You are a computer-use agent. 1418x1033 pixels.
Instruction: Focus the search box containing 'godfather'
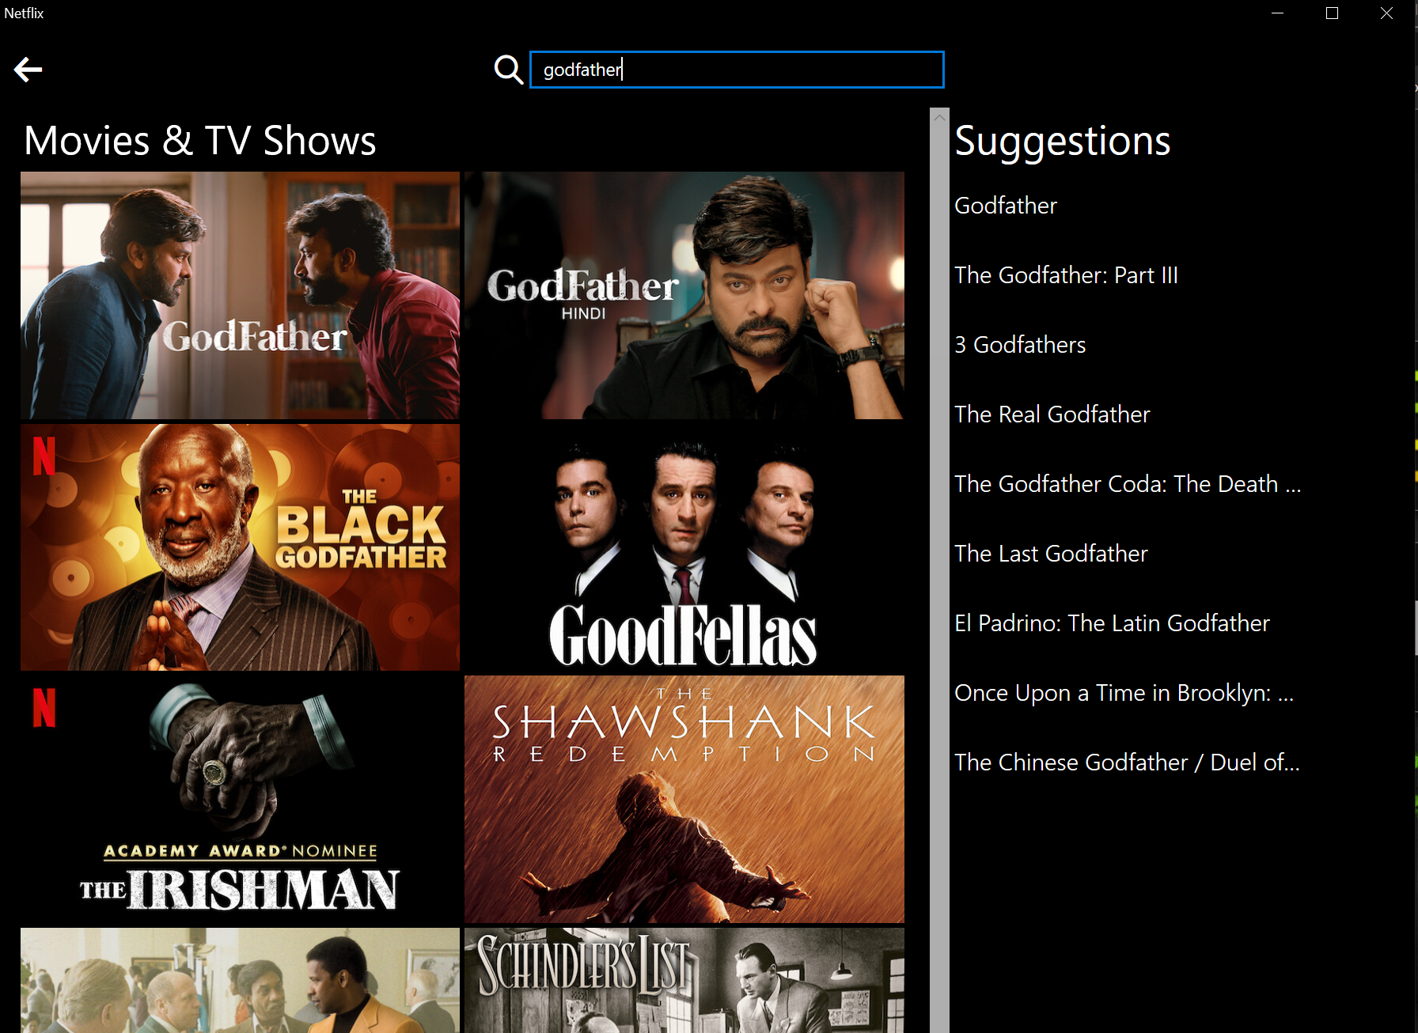tap(737, 70)
